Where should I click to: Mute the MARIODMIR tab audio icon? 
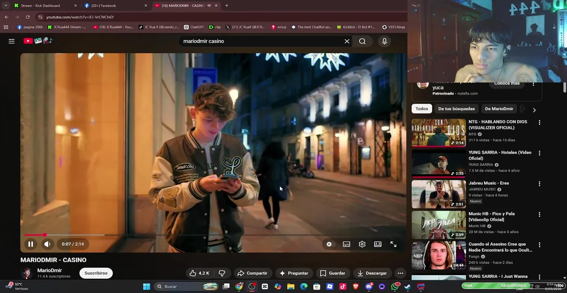click(x=209, y=6)
